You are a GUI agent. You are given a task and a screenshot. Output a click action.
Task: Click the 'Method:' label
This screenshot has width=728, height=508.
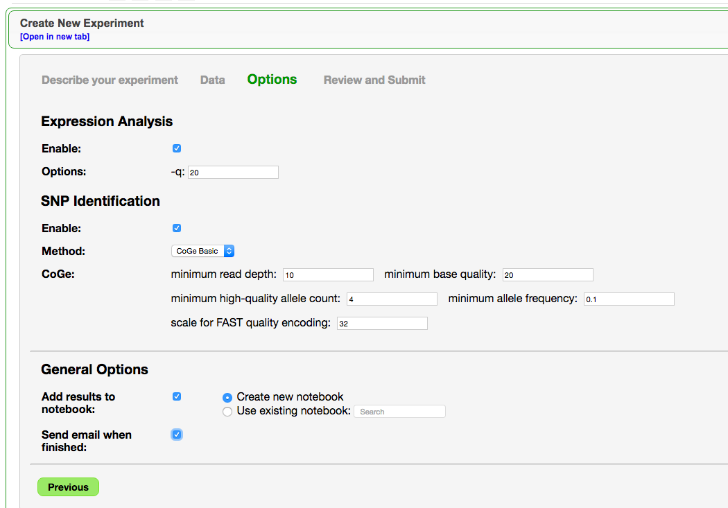[x=64, y=252]
